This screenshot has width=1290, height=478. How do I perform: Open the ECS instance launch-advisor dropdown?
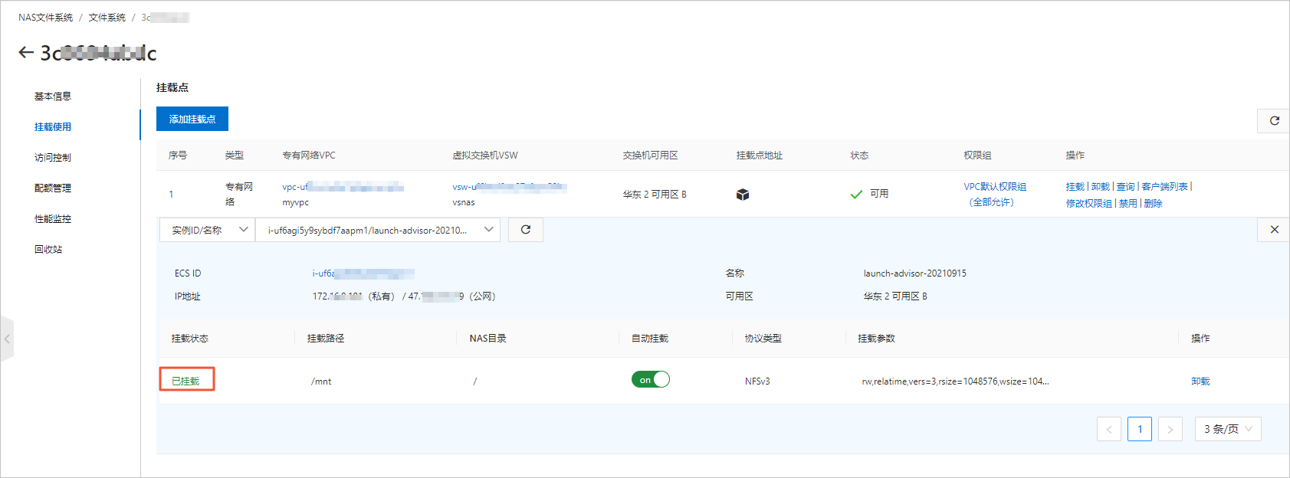[378, 230]
